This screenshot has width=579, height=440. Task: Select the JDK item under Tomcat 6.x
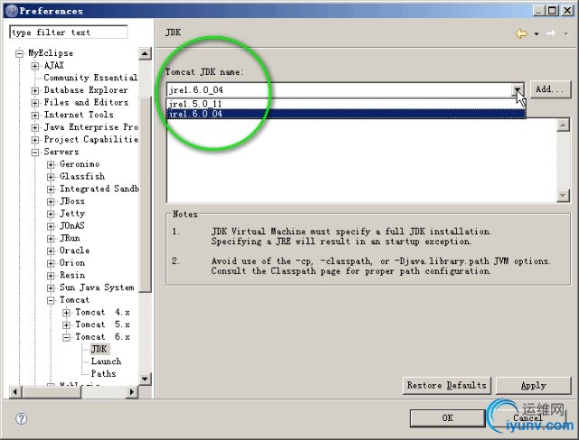coord(99,349)
